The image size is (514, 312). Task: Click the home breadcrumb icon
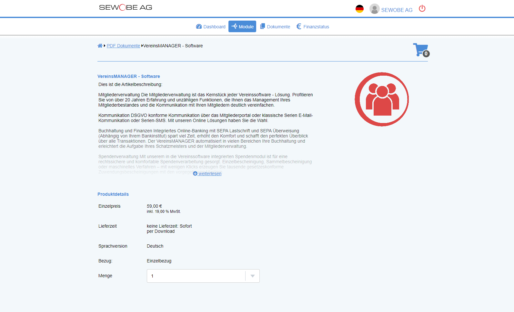100,46
